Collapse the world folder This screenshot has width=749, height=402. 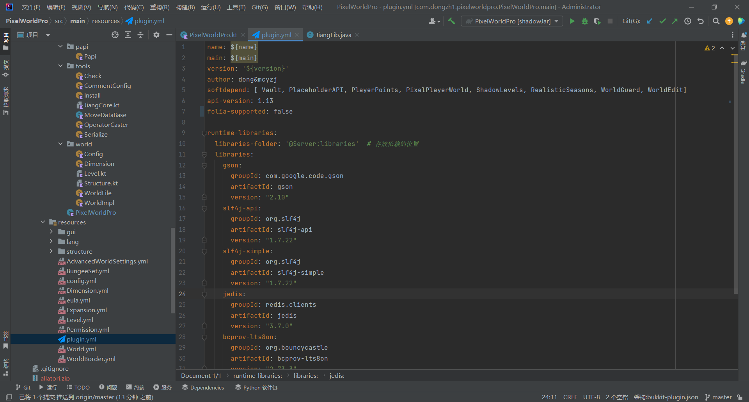[60, 144]
